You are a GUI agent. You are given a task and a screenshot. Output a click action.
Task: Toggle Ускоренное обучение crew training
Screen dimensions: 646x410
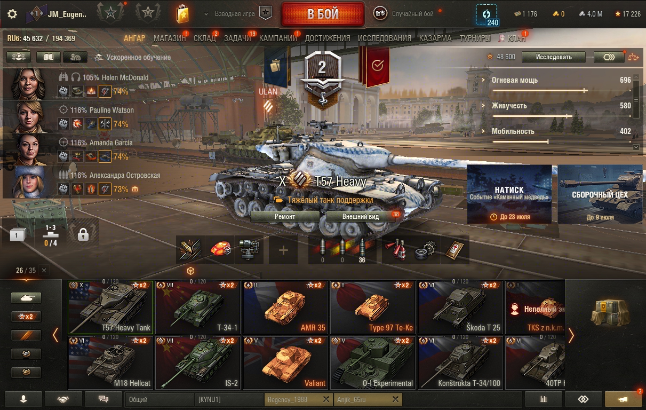click(x=132, y=57)
